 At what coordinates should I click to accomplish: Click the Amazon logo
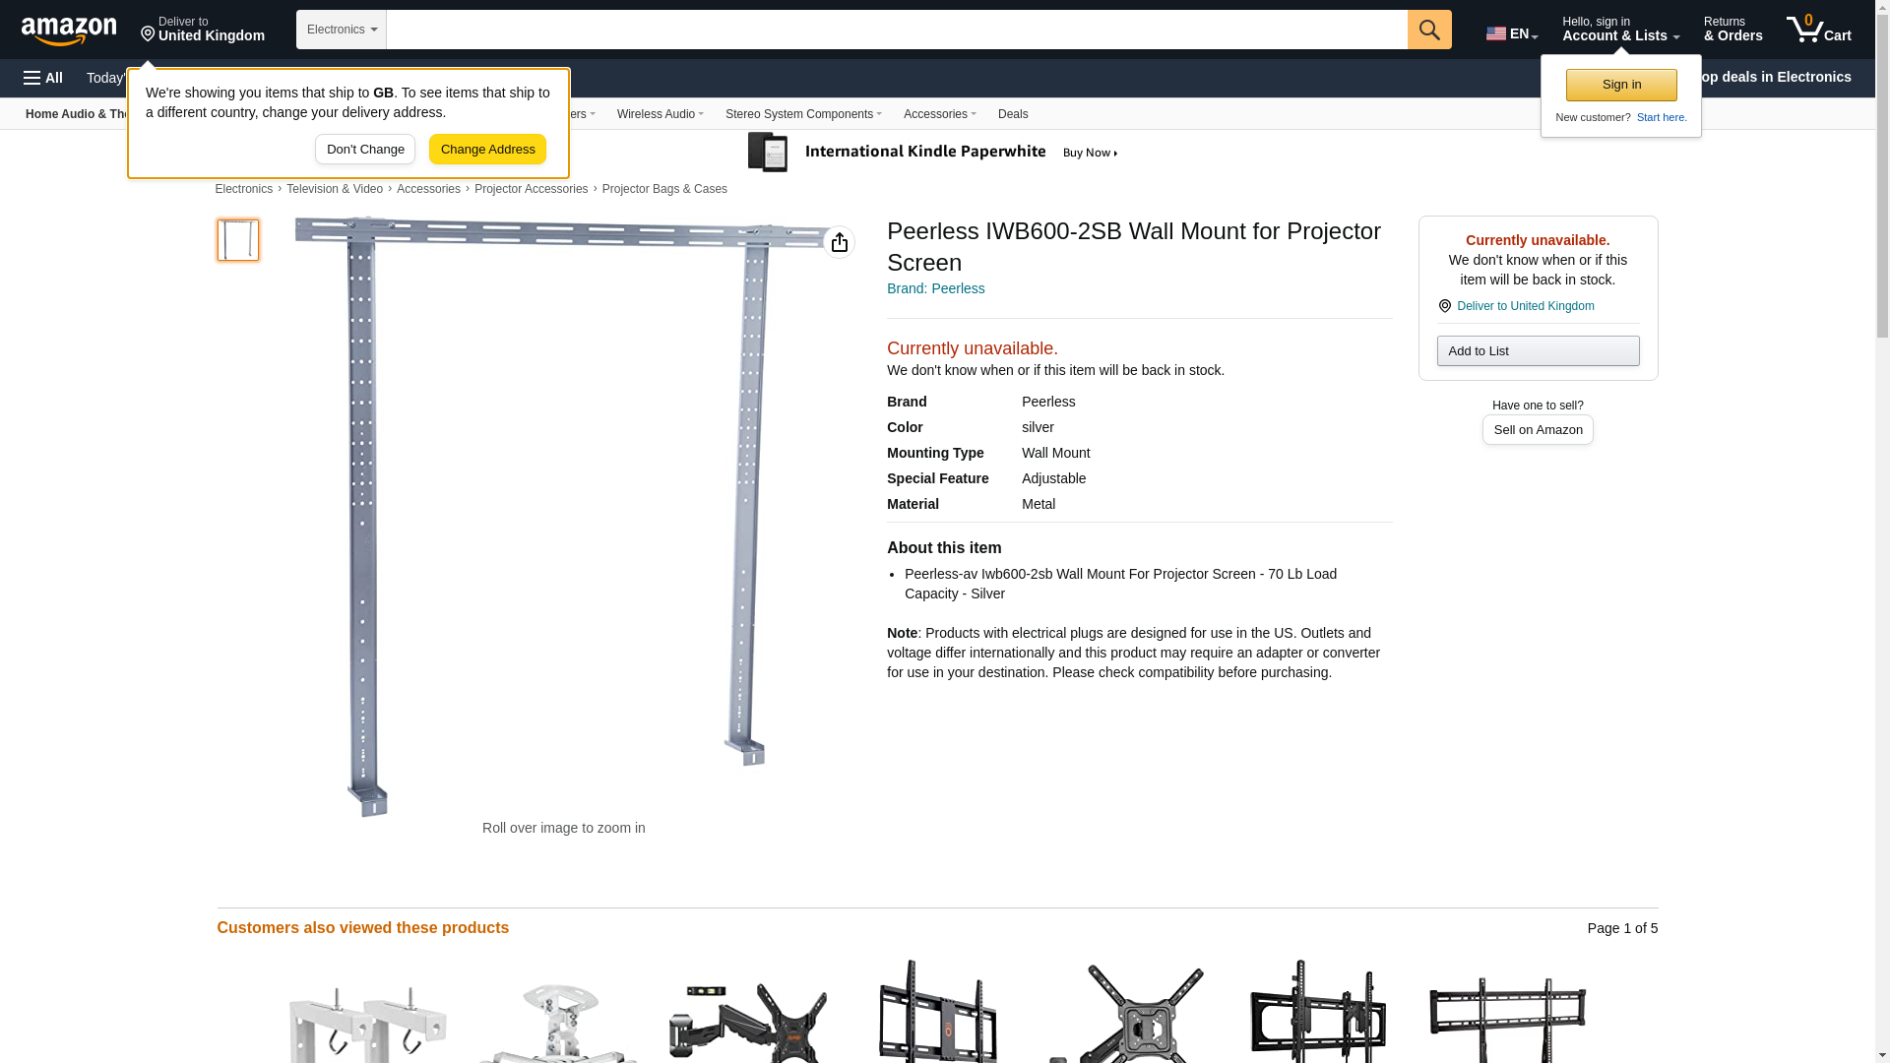point(69,31)
